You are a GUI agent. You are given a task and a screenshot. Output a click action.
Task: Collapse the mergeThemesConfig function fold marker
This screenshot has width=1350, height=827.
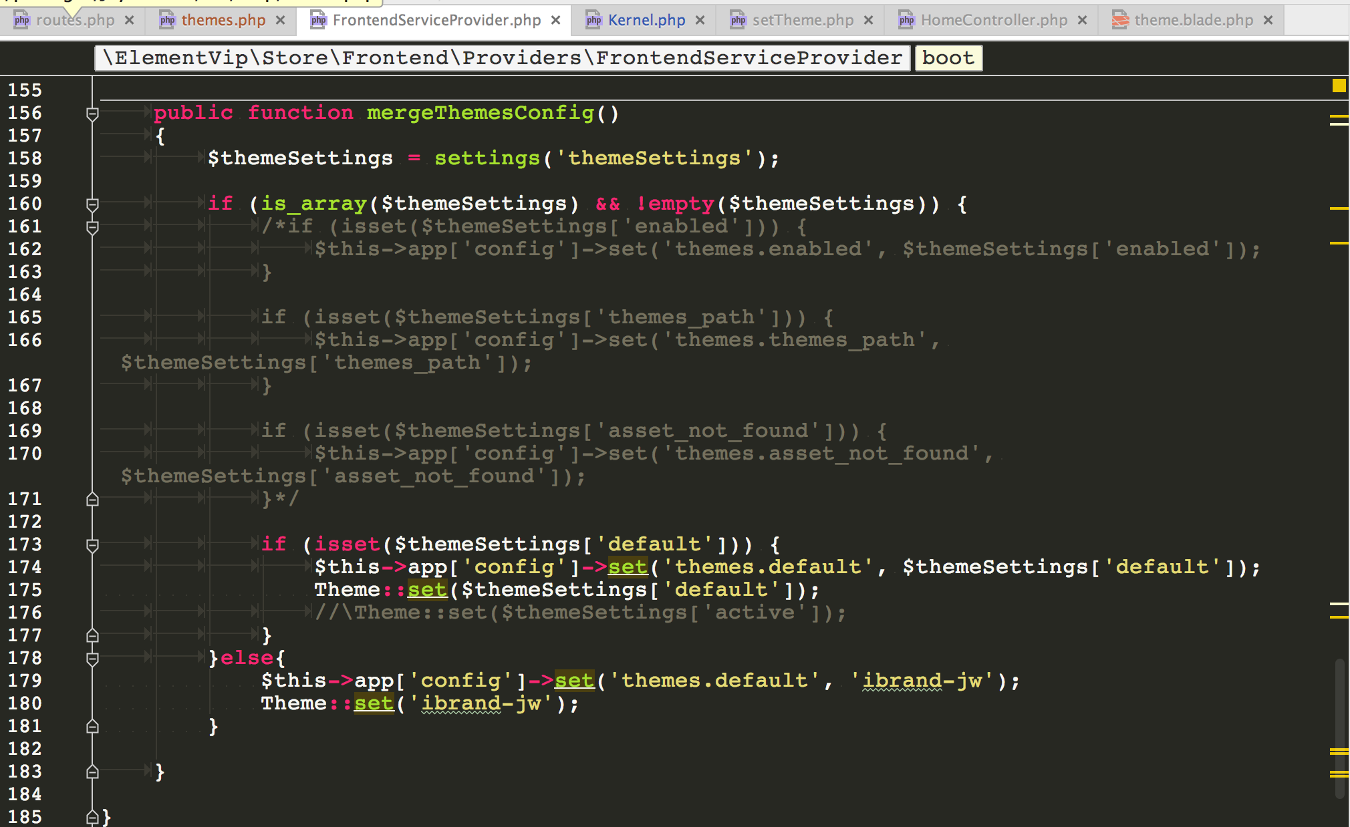[92, 114]
